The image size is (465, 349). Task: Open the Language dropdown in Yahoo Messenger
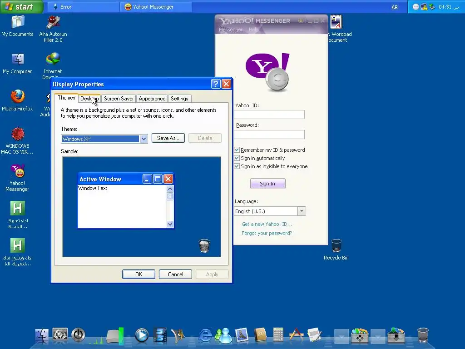tap(302, 211)
